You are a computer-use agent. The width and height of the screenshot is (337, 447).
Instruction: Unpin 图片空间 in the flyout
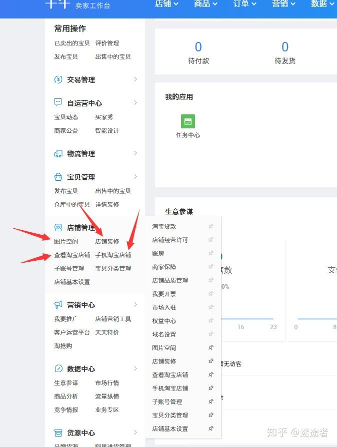(211, 348)
